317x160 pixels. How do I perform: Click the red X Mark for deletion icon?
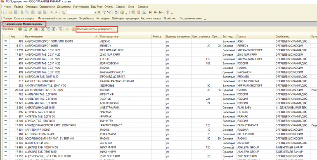point(36,29)
